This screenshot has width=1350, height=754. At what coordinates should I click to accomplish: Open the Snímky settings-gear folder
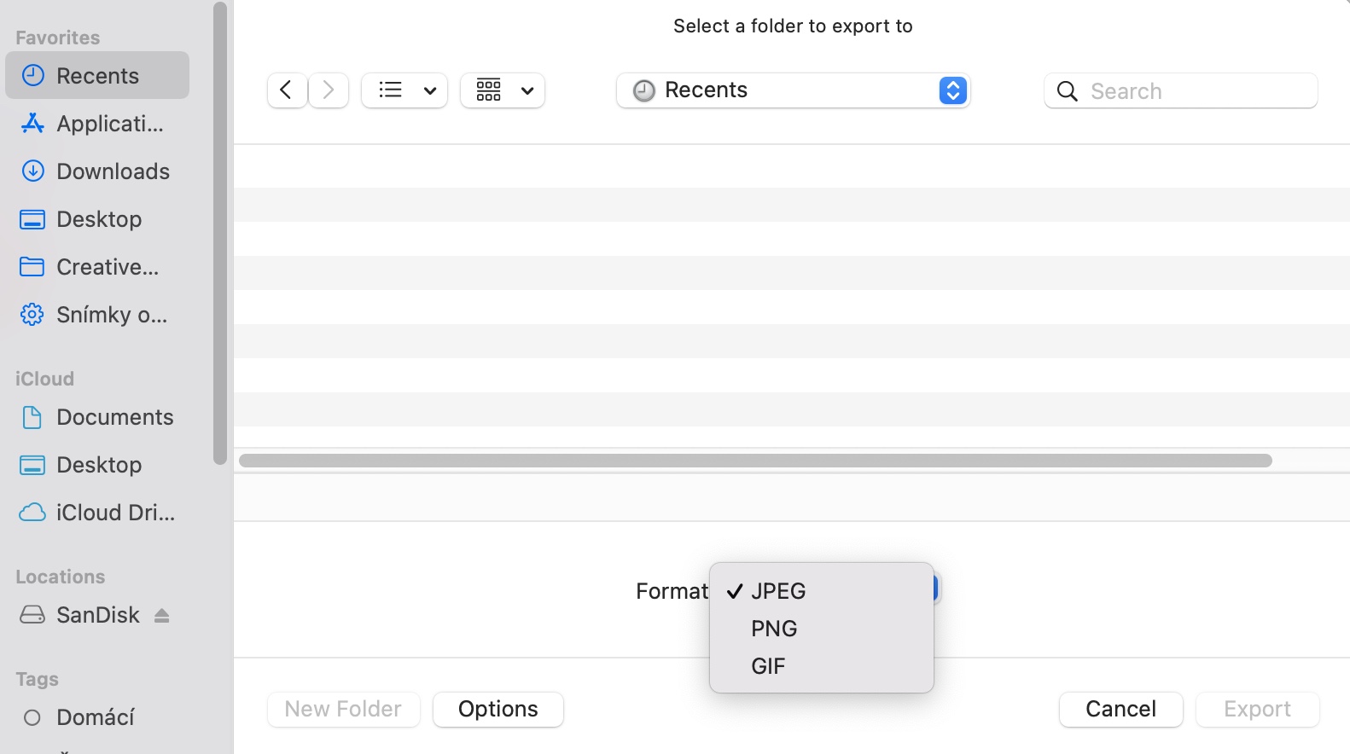click(x=111, y=315)
